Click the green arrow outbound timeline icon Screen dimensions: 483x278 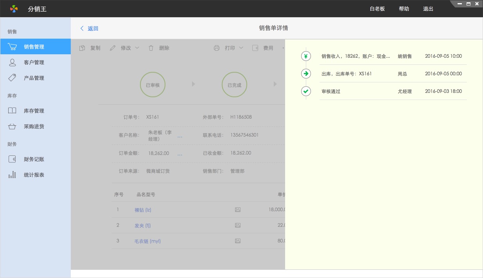coord(306,73)
